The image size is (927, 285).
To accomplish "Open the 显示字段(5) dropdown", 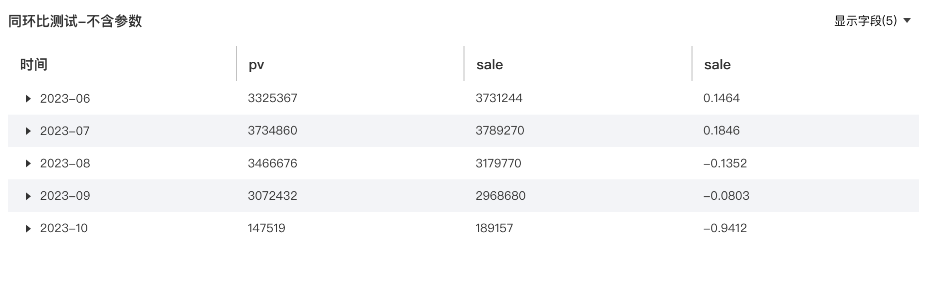I will [x=873, y=21].
